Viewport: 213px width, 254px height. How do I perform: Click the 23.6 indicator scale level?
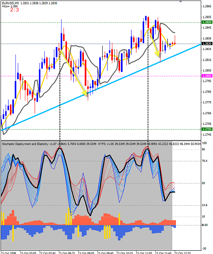coord(204,205)
